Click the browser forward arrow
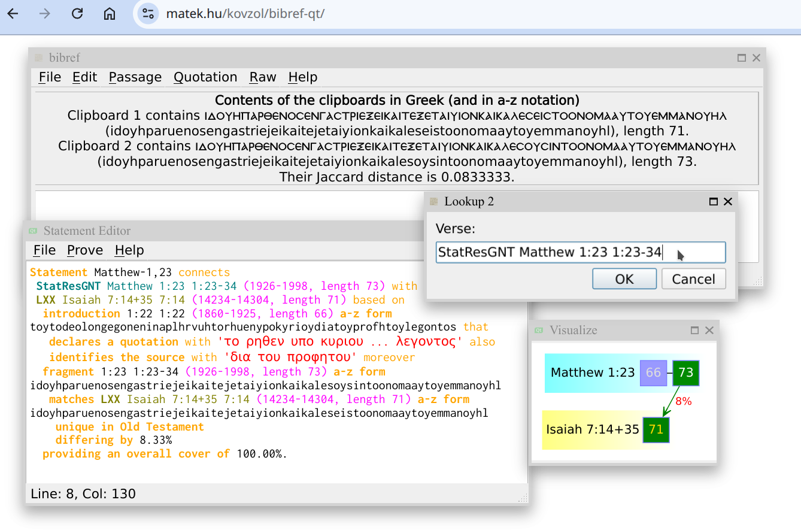This screenshot has width=801, height=530. [x=45, y=14]
